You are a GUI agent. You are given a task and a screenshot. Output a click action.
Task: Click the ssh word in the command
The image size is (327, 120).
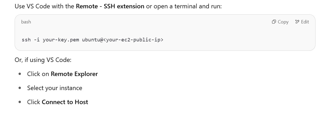pyautogui.click(x=26, y=40)
